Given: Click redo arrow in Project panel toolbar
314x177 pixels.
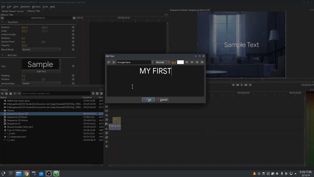Looking at the screenshot, I should point(19,93).
